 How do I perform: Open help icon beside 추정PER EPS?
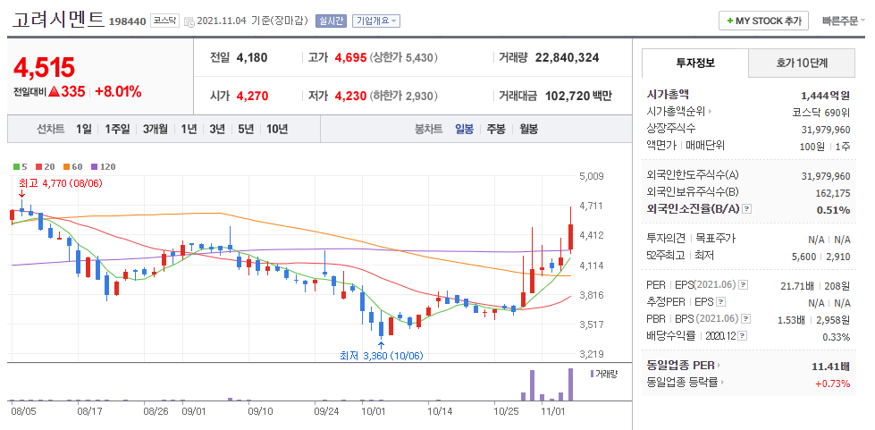tap(721, 302)
